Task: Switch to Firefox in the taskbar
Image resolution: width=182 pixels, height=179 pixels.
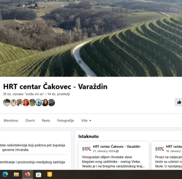Action: [27, 175]
